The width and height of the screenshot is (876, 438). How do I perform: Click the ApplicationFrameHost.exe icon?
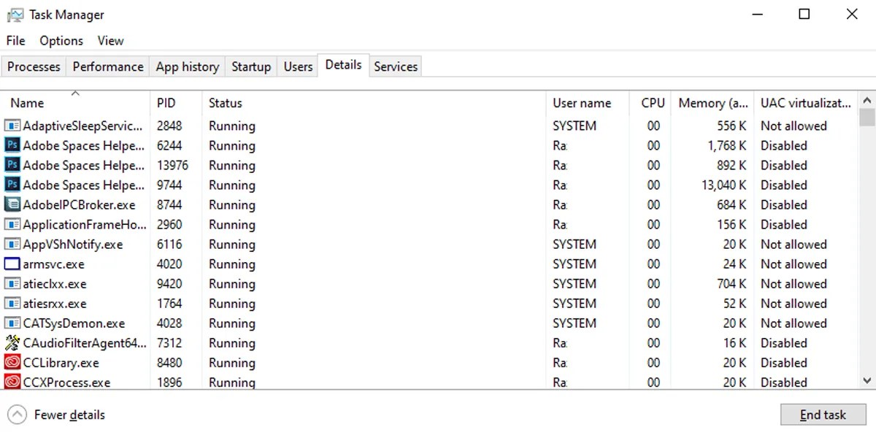click(12, 224)
